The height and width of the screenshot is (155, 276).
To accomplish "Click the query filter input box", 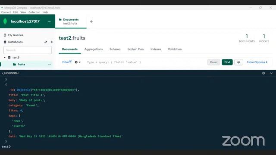I will coord(145,62).
